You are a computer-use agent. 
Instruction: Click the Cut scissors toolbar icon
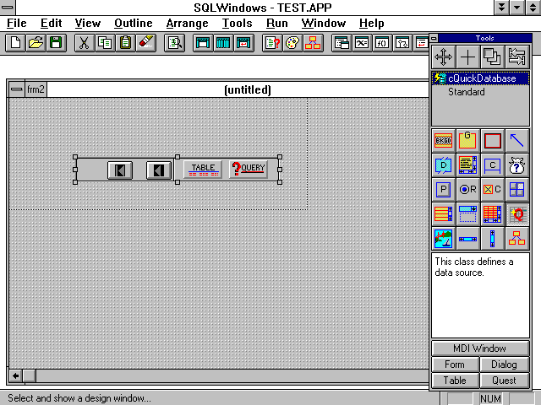84,43
